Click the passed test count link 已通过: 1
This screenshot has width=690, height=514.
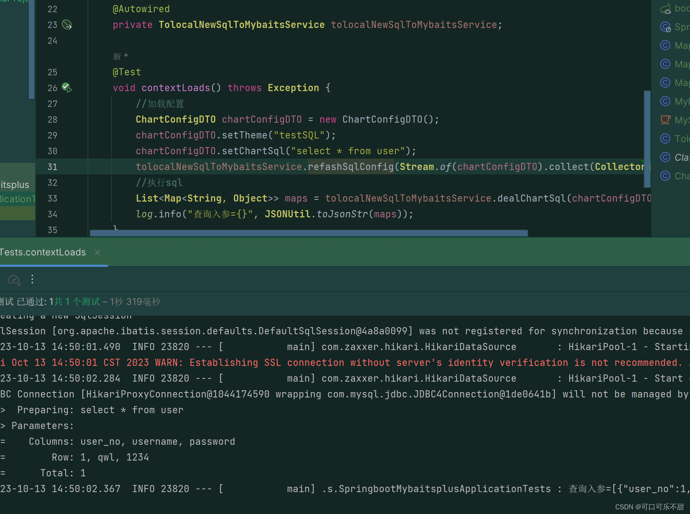pyautogui.click(x=35, y=302)
